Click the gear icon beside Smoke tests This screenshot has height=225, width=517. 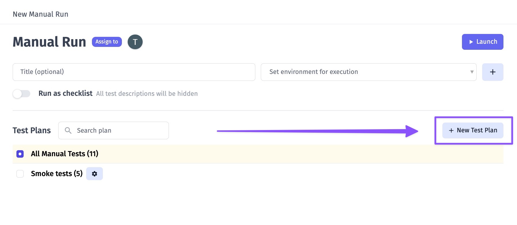95,174
